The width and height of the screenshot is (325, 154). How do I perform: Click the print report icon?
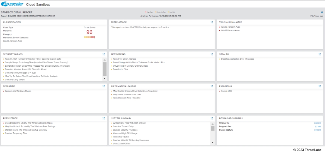[x=322, y=12]
